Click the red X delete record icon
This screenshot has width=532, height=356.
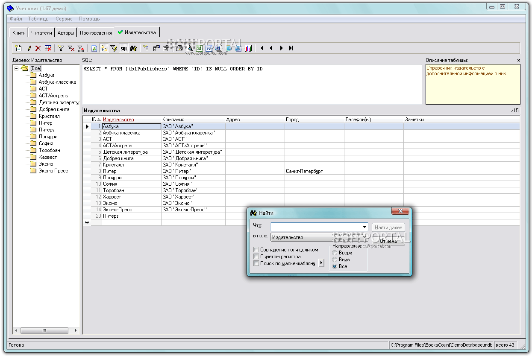(x=38, y=48)
